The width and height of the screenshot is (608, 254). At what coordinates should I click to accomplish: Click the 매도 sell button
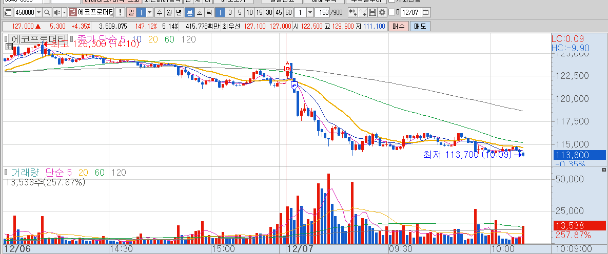coord(420,26)
